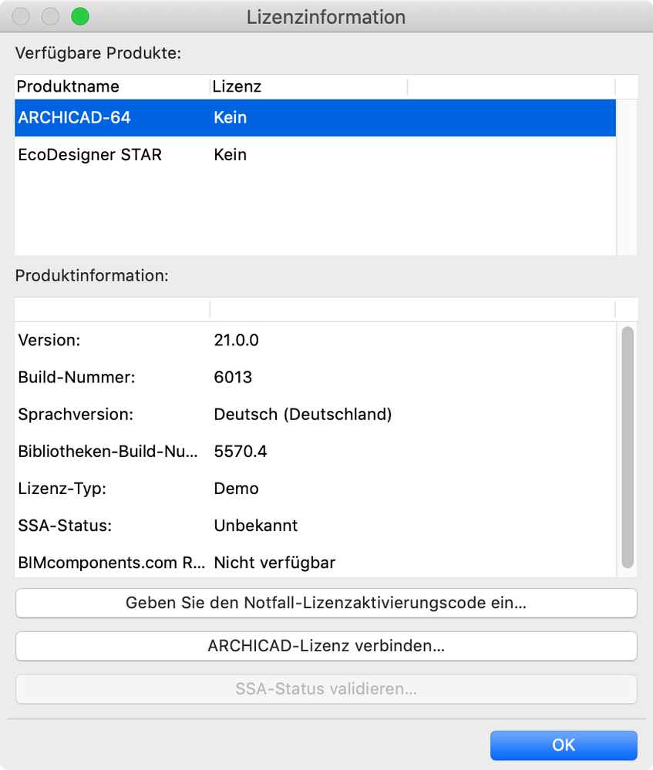Select the Lizenz-Typ: label
Image resolution: width=653 pixels, height=770 pixels.
tap(62, 489)
